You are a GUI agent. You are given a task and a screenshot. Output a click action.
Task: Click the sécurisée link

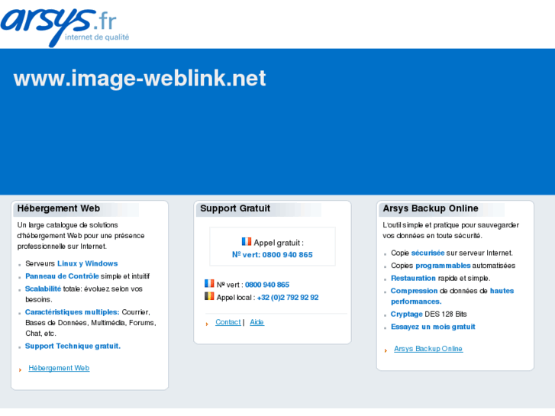pos(428,253)
